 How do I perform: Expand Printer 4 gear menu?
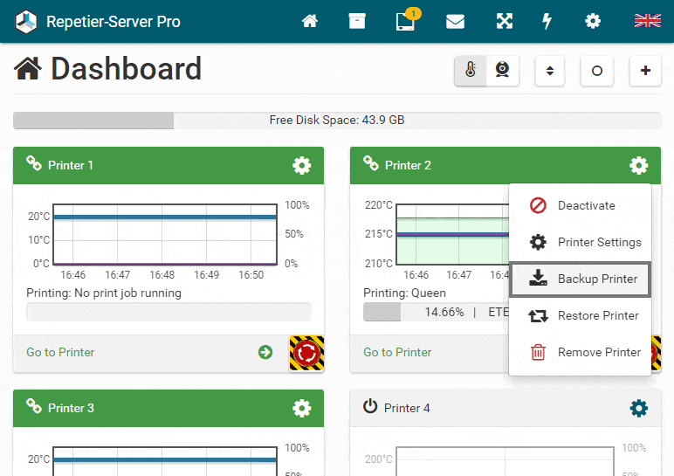click(x=639, y=408)
